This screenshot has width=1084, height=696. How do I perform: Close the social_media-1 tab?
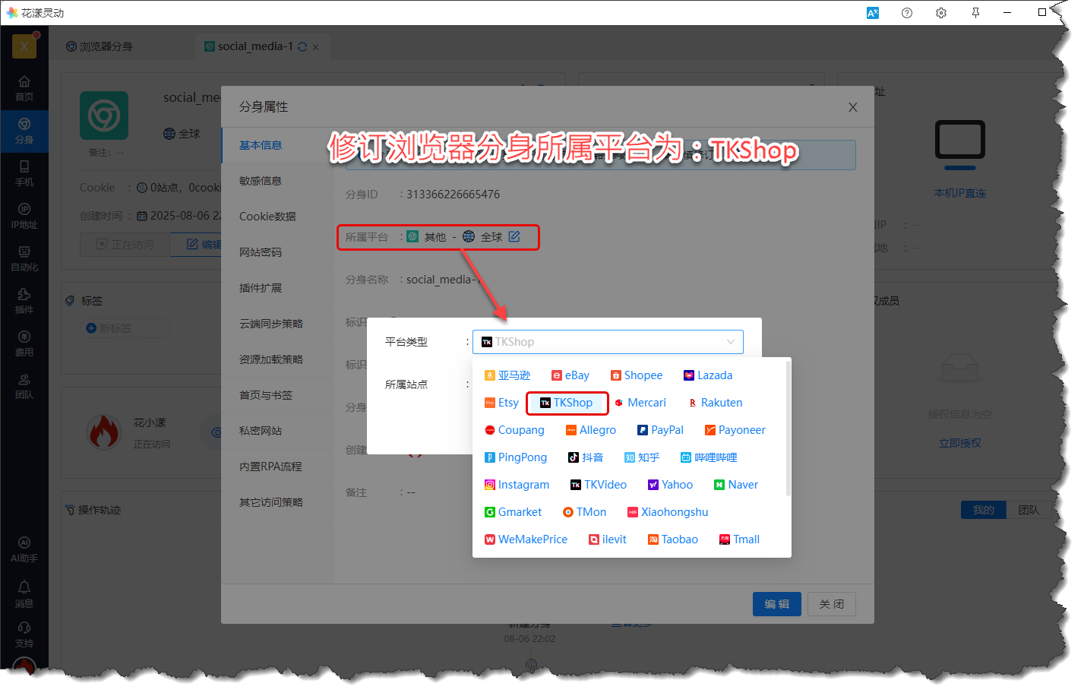pos(315,47)
